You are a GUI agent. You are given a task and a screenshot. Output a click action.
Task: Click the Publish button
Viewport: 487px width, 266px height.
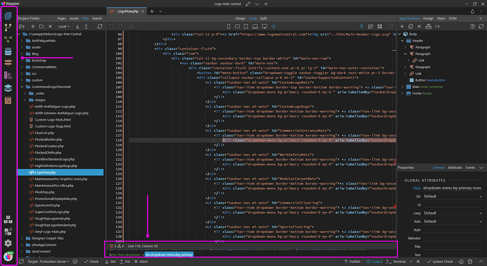(352, 261)
